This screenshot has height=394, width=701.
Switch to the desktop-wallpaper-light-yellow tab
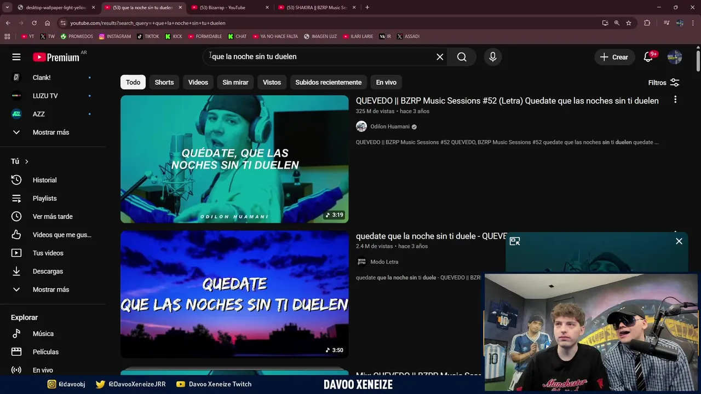pyautogui.click(x=56, y=8)
